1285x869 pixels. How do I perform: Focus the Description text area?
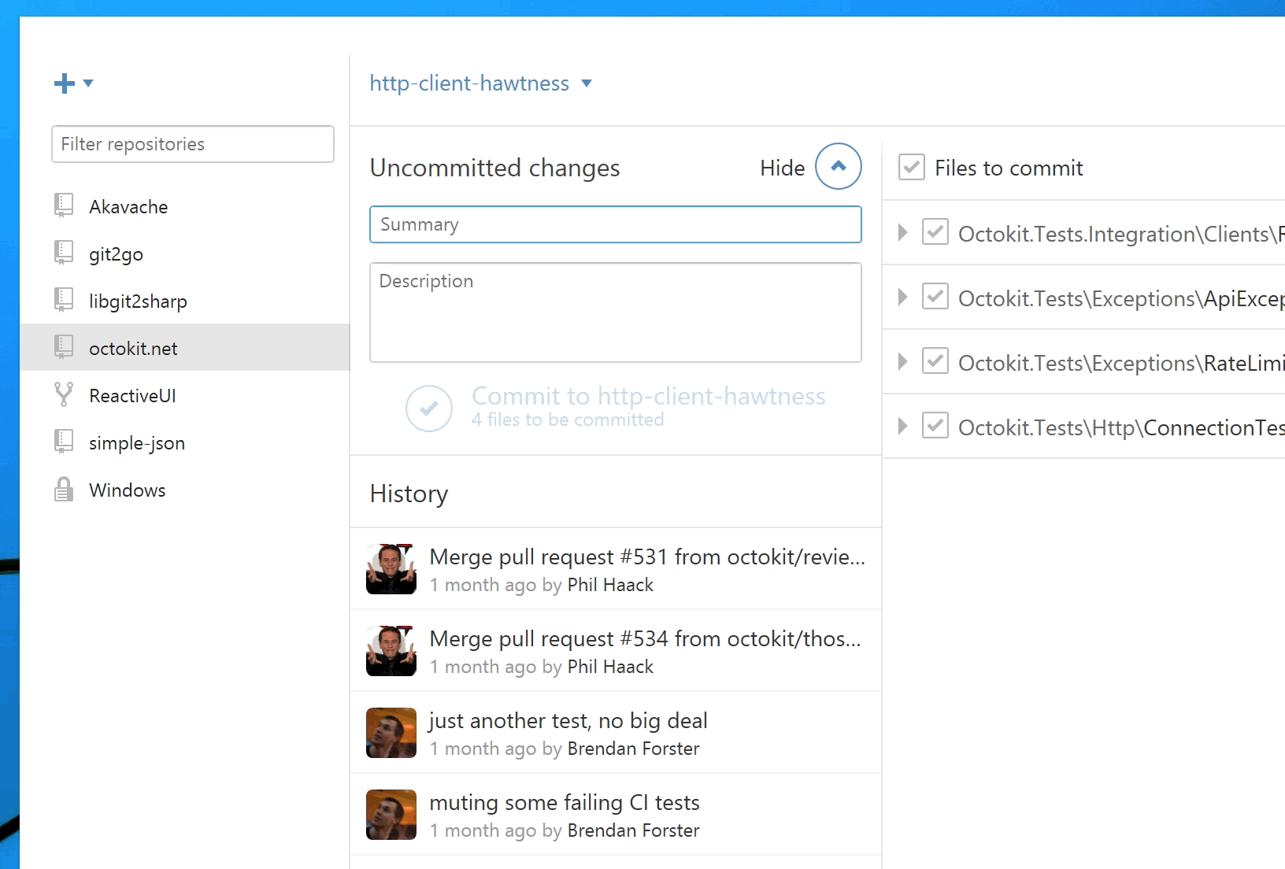616,312
